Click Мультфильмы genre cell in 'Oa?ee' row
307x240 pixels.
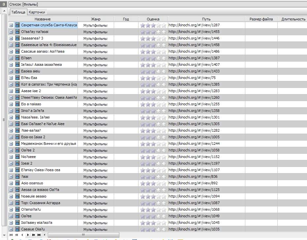click(95, 216)
